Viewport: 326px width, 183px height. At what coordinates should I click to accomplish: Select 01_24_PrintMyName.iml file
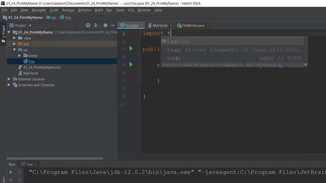[x=62, y=67]
